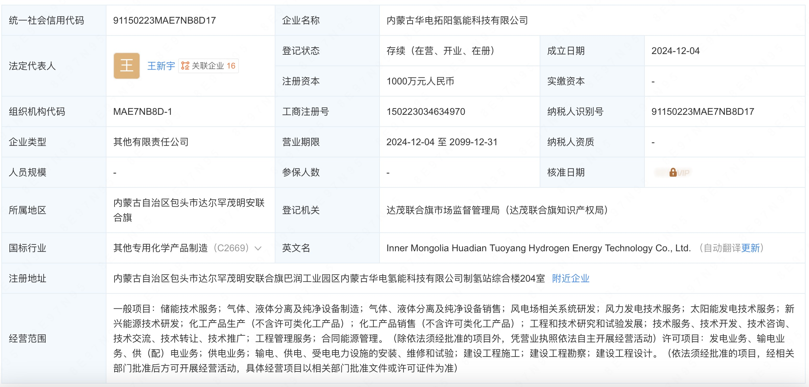Click the orange related-enterprise graph icon

185,66
